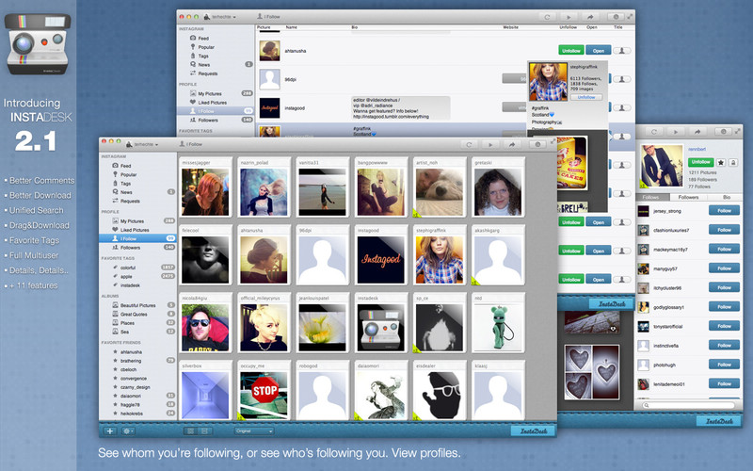
Task: Click the star favorite icon on rennbert profile
Action: point(721,162)
